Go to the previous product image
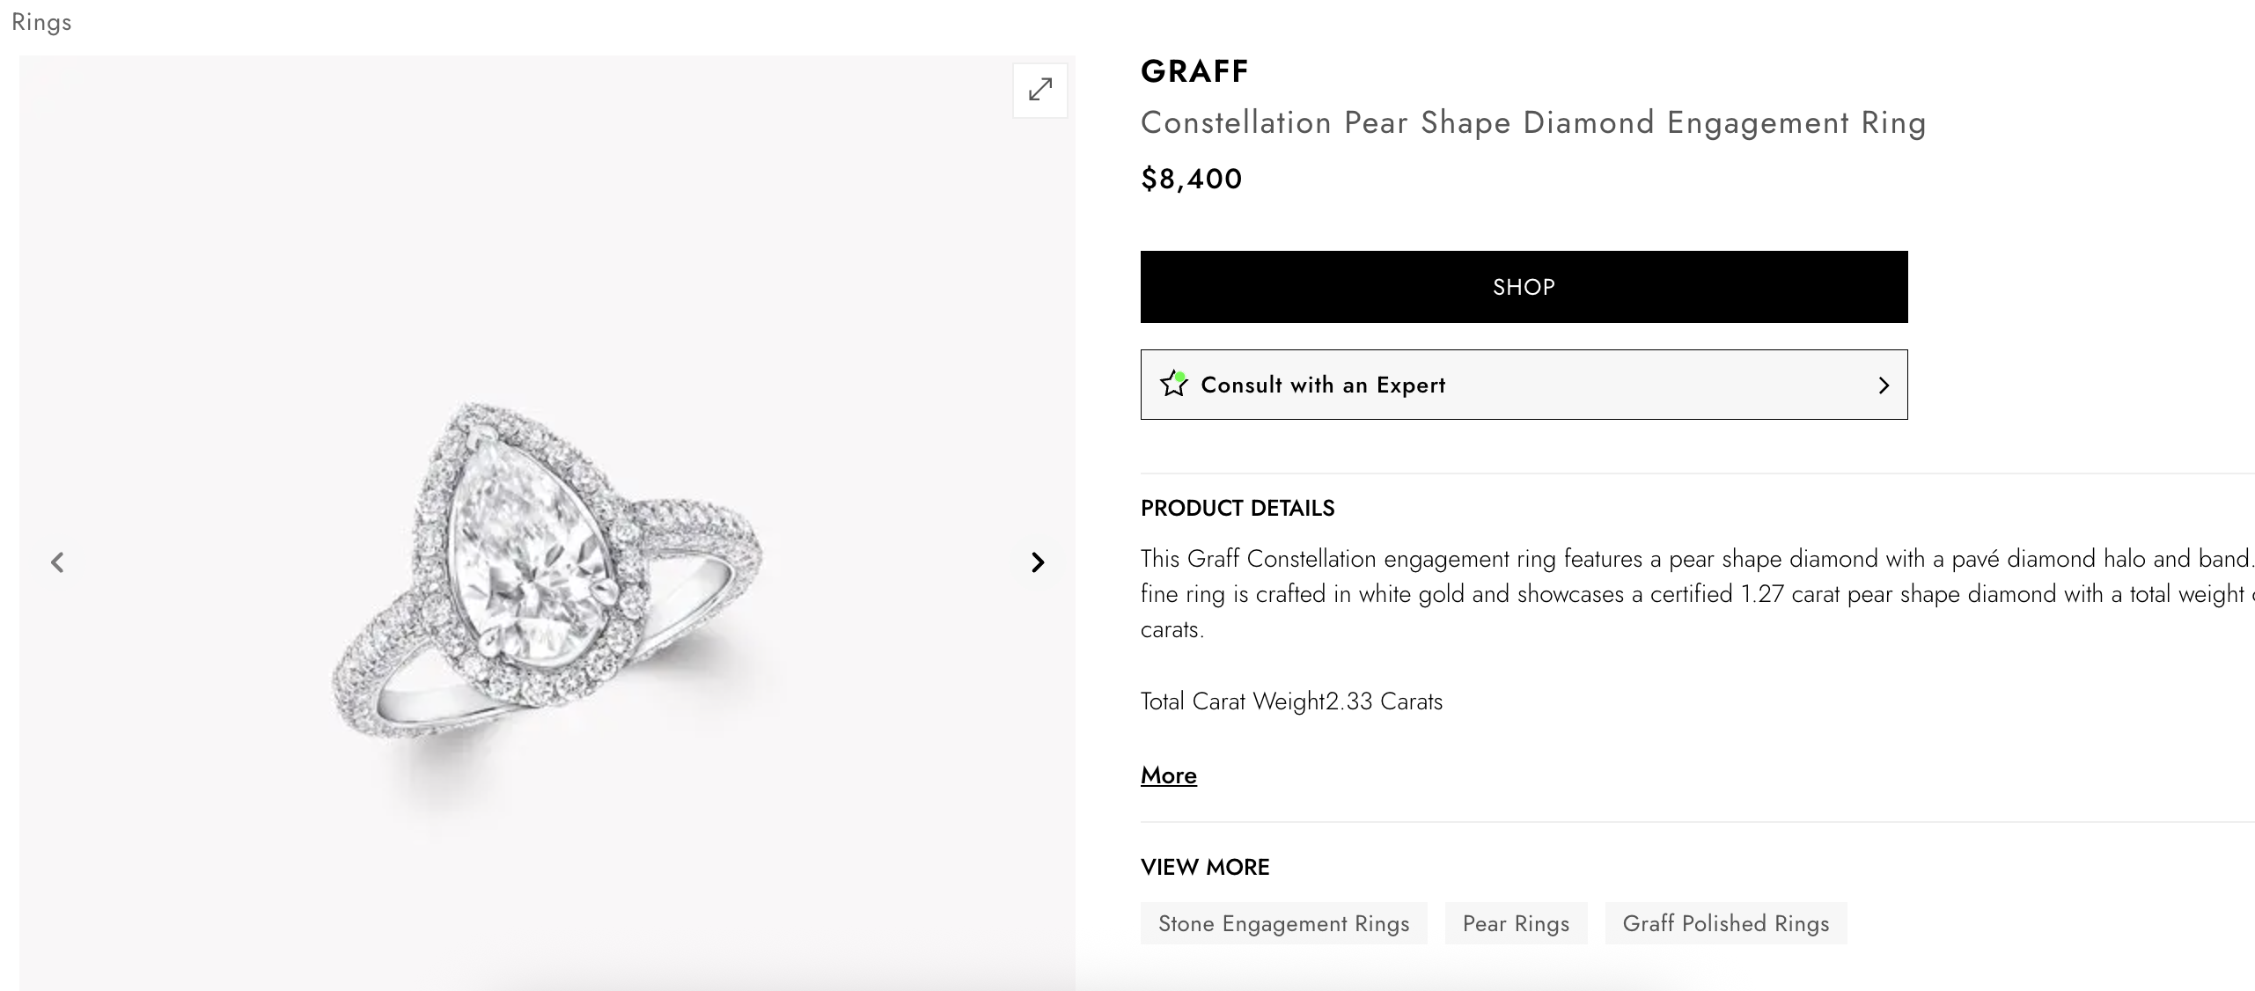2255x991 pixels. (58, 562)
